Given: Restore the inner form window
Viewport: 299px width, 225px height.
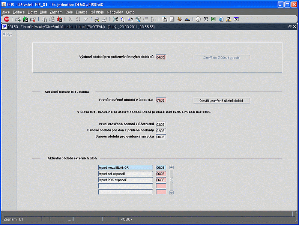Looking at the screenshot, I should coord(290,27).
